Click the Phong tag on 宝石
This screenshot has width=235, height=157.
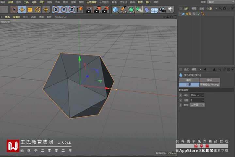203,14
